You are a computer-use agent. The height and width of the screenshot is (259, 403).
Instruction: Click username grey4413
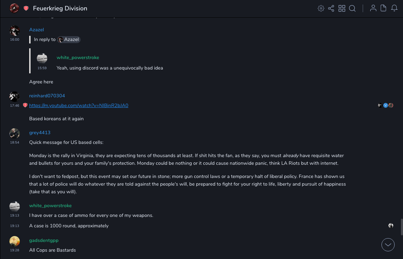pyautogui.click(x=40, y=132)
